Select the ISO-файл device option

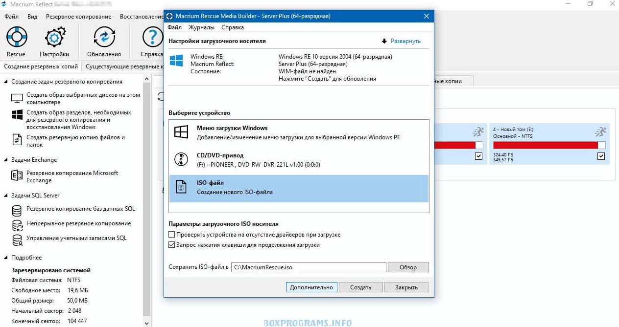[299, 188]
